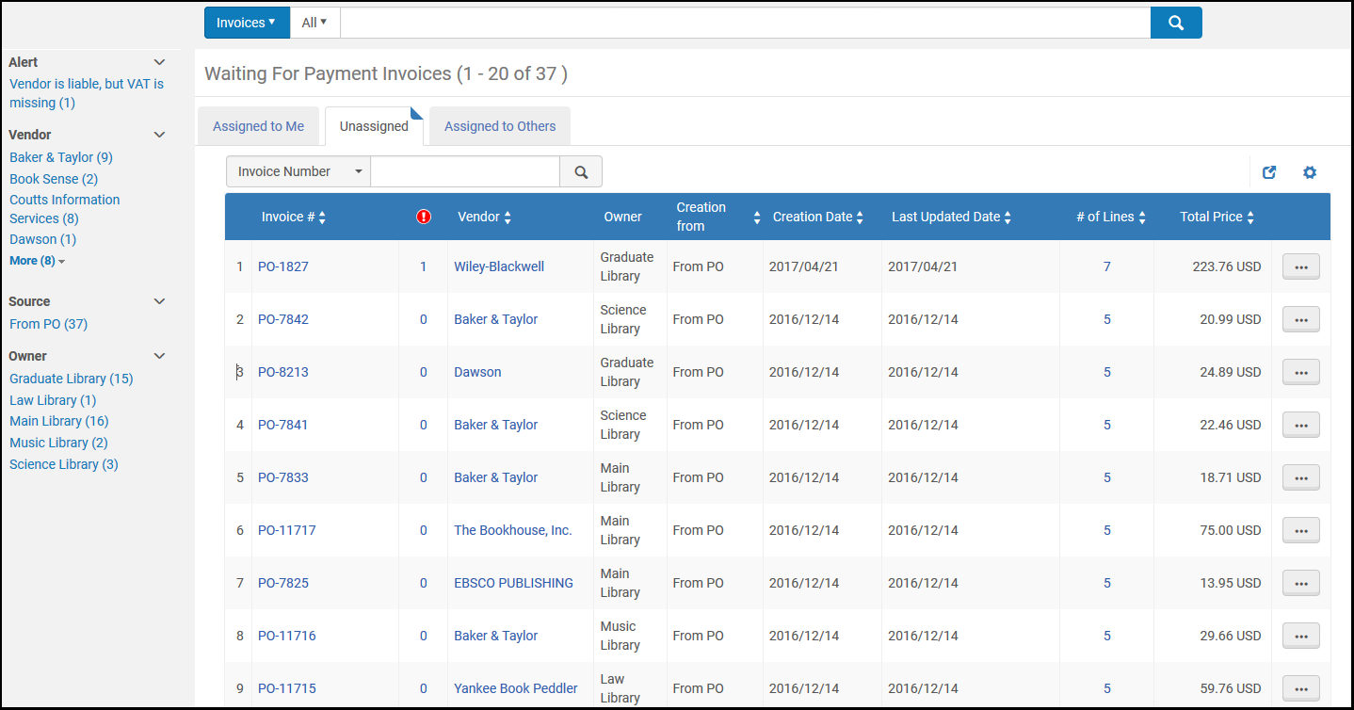Filter by Coutts Information Services (8)
Image resolution: width=1354 pixels, height=710 pixels.
coord(65,209)
